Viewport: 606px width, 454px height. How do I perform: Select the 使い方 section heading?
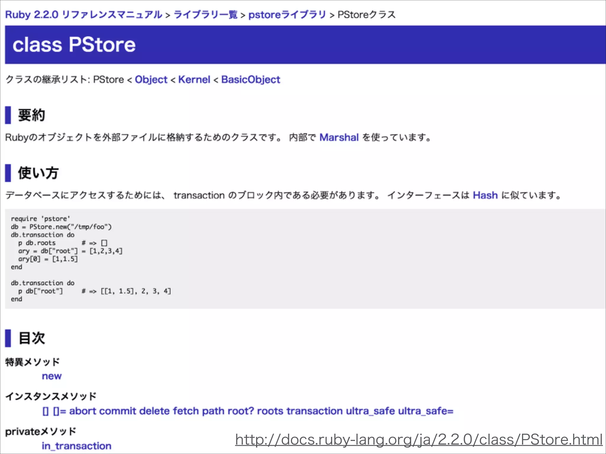(38, 173)
